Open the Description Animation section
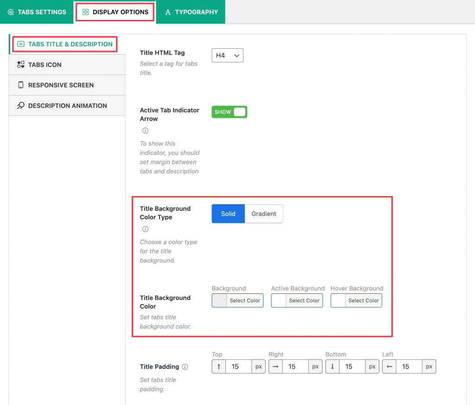The height and width of the screenshot is (405, 475). point(67,106)
